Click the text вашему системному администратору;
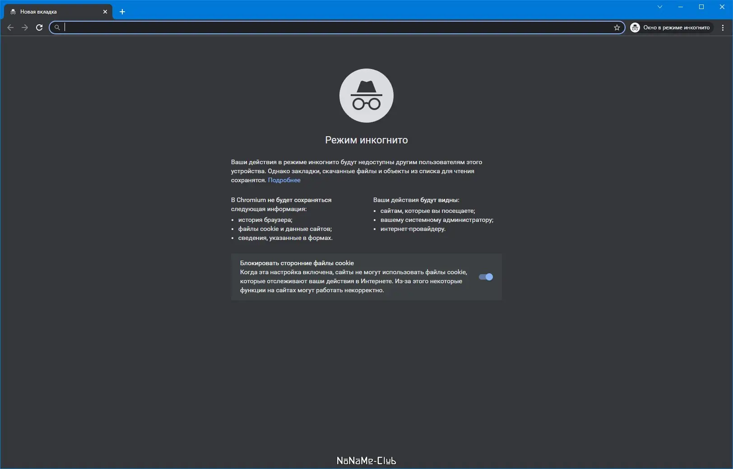 437,220
